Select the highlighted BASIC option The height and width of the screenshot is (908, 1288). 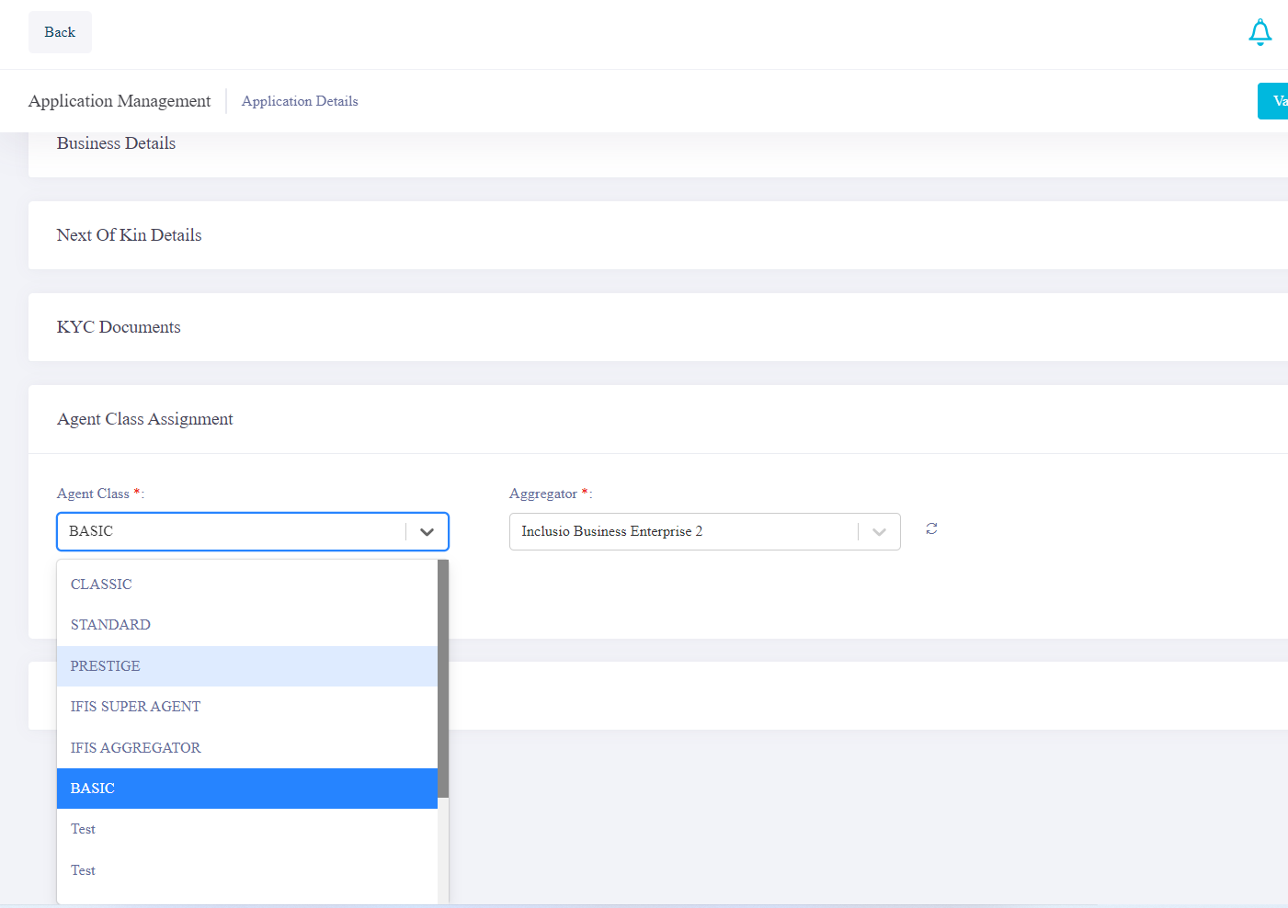pos(93,789)
